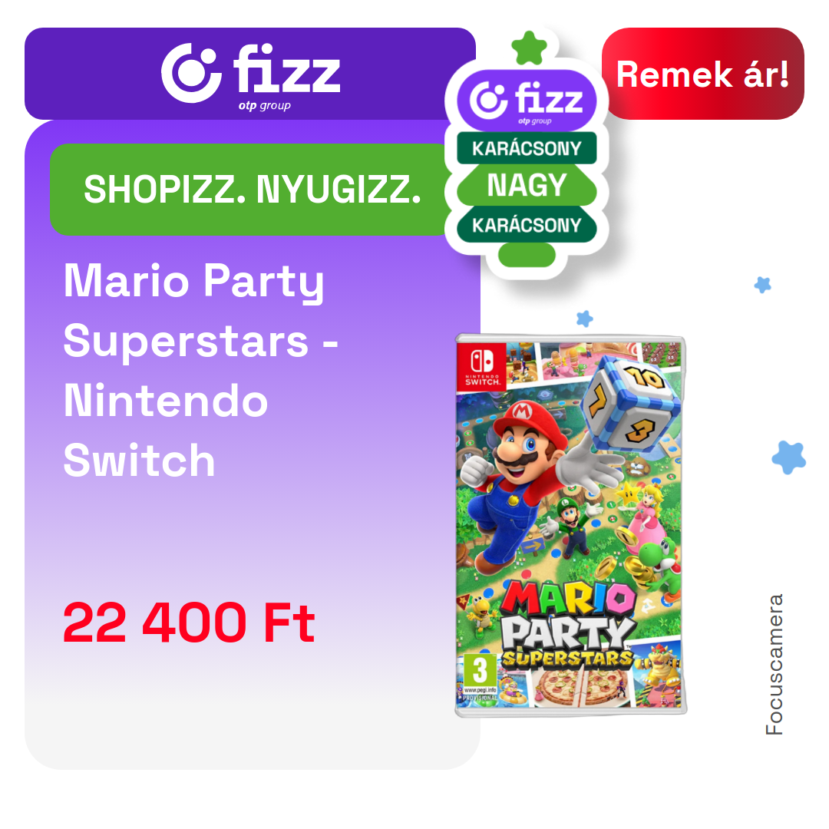Click the small blue star near tree

click(x=584, y=319)
